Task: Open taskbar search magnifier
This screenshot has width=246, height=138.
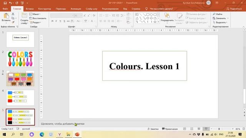Action: (x=13, y=135)
